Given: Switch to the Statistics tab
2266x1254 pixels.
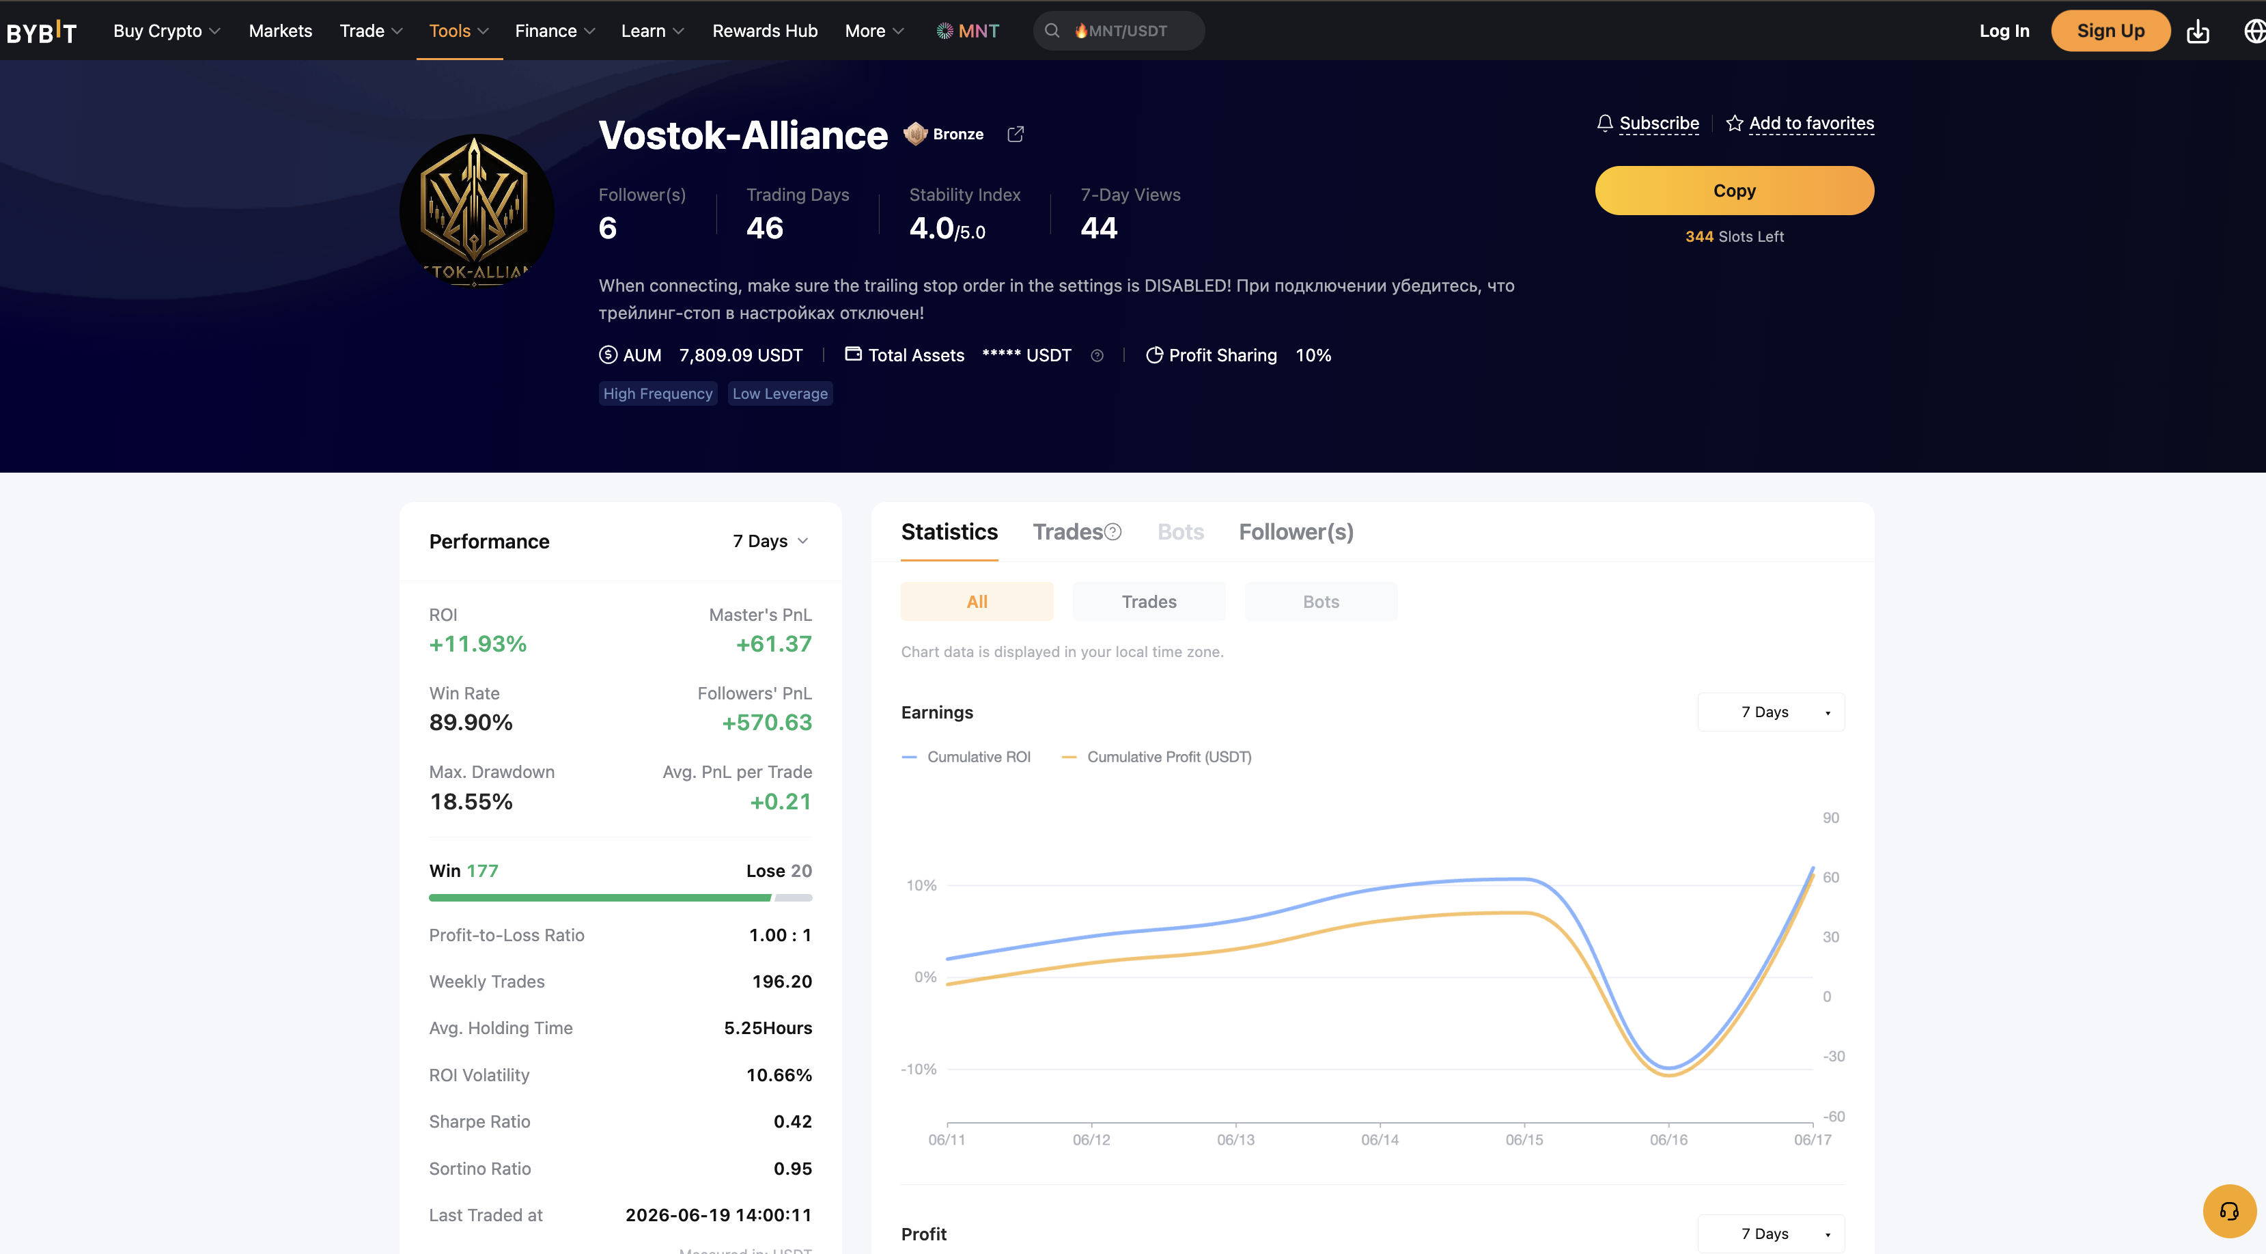Looking at the screenshot, I should coord(949,531).
